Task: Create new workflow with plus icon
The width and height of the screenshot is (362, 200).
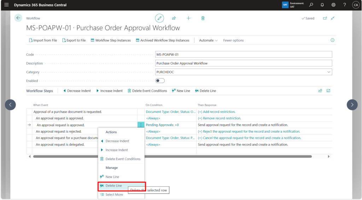Action: pos(188,18)
